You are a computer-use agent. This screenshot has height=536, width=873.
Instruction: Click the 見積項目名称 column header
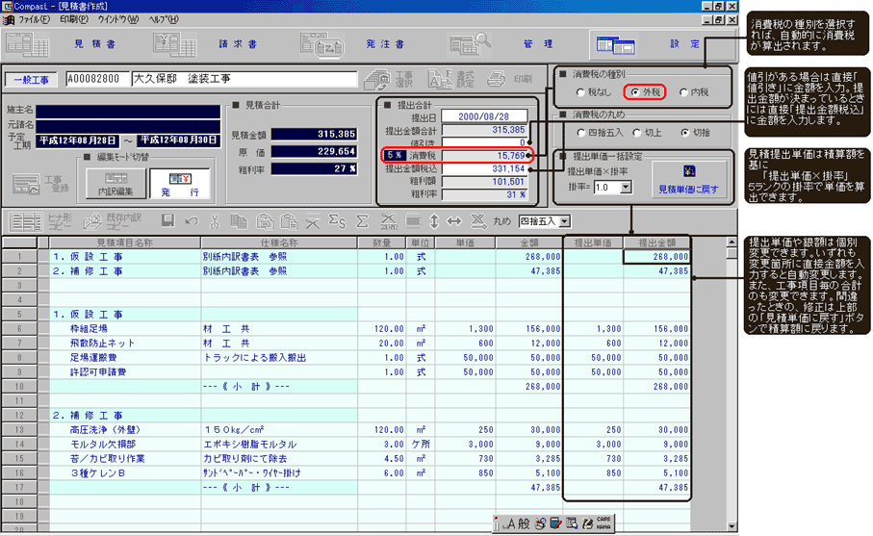[x=125, y=242]
